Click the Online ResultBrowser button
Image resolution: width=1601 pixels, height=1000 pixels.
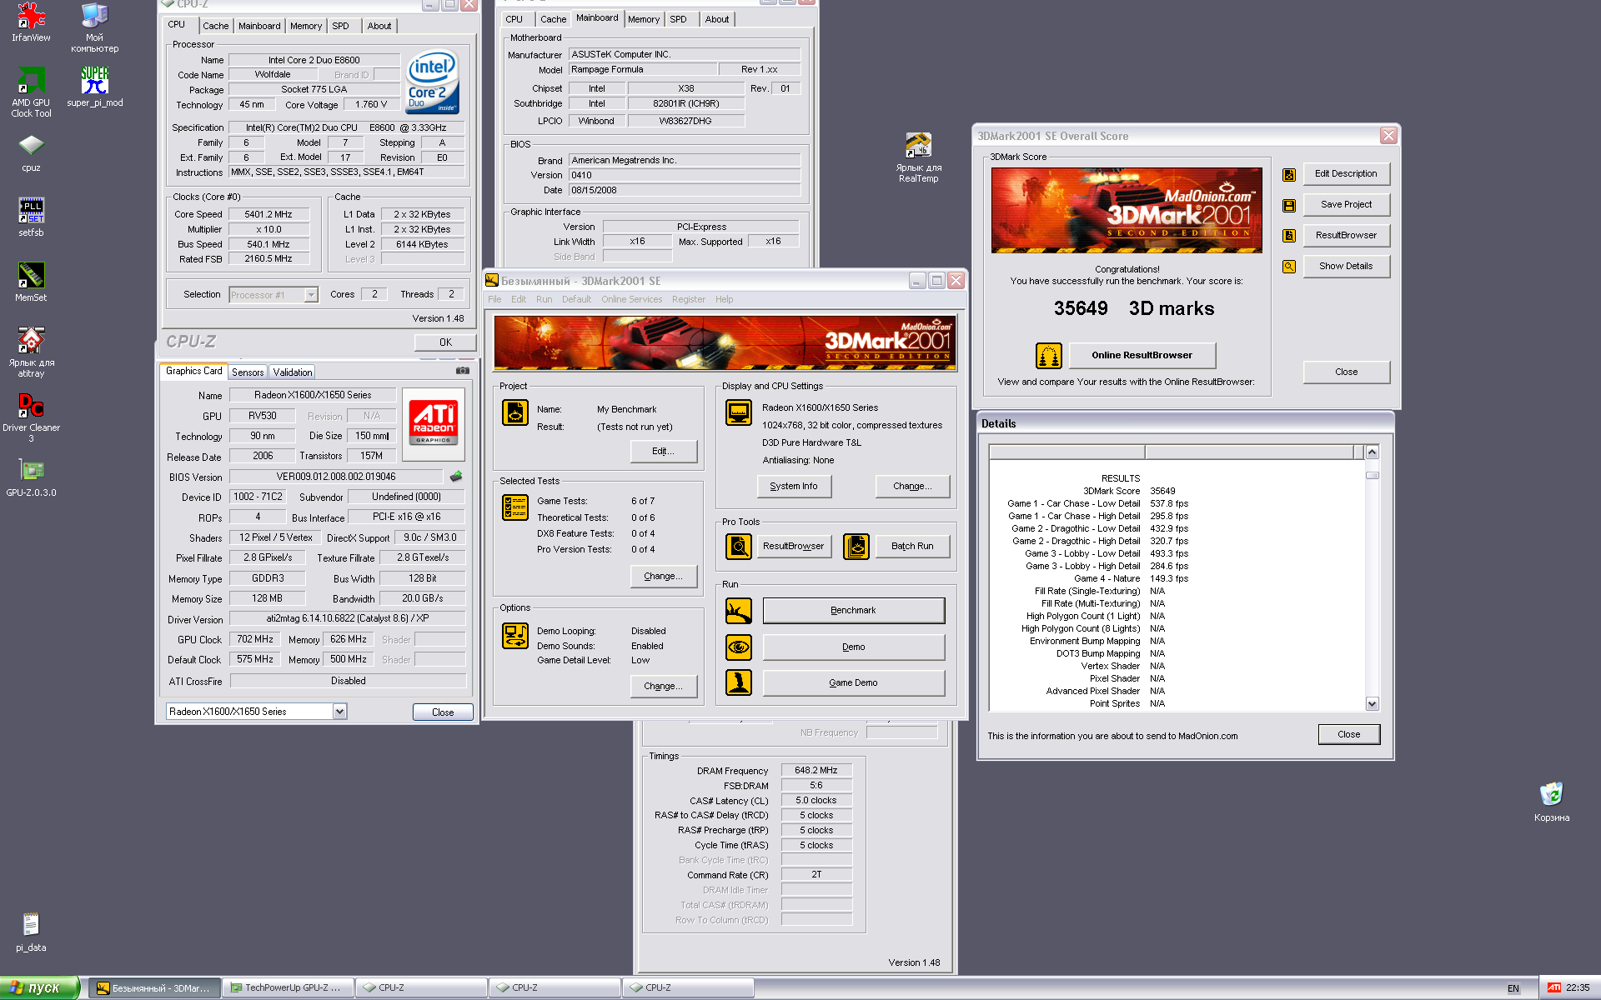coord(1142,356)
